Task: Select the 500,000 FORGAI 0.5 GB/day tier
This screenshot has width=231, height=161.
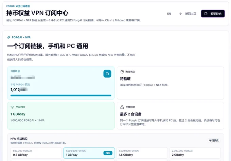Action: pyautogui.click(x=36, y=153)
